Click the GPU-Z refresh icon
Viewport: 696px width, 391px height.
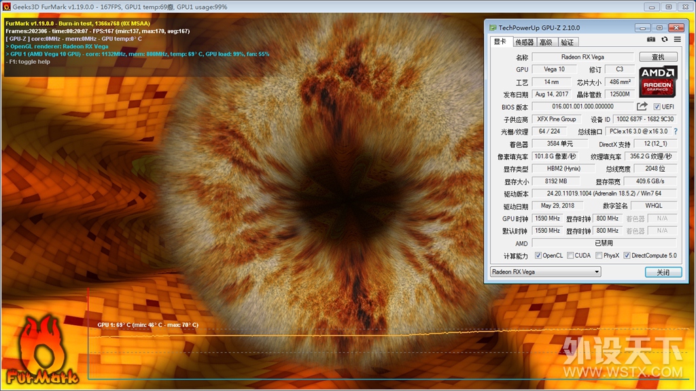click(x=665, y=39)
